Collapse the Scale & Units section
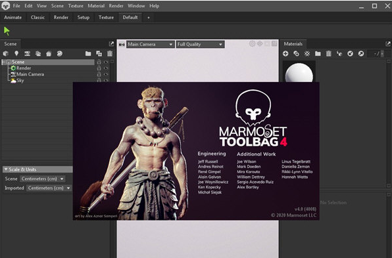Viewport: 392px width, 258px height. click(x=6, y=169)
